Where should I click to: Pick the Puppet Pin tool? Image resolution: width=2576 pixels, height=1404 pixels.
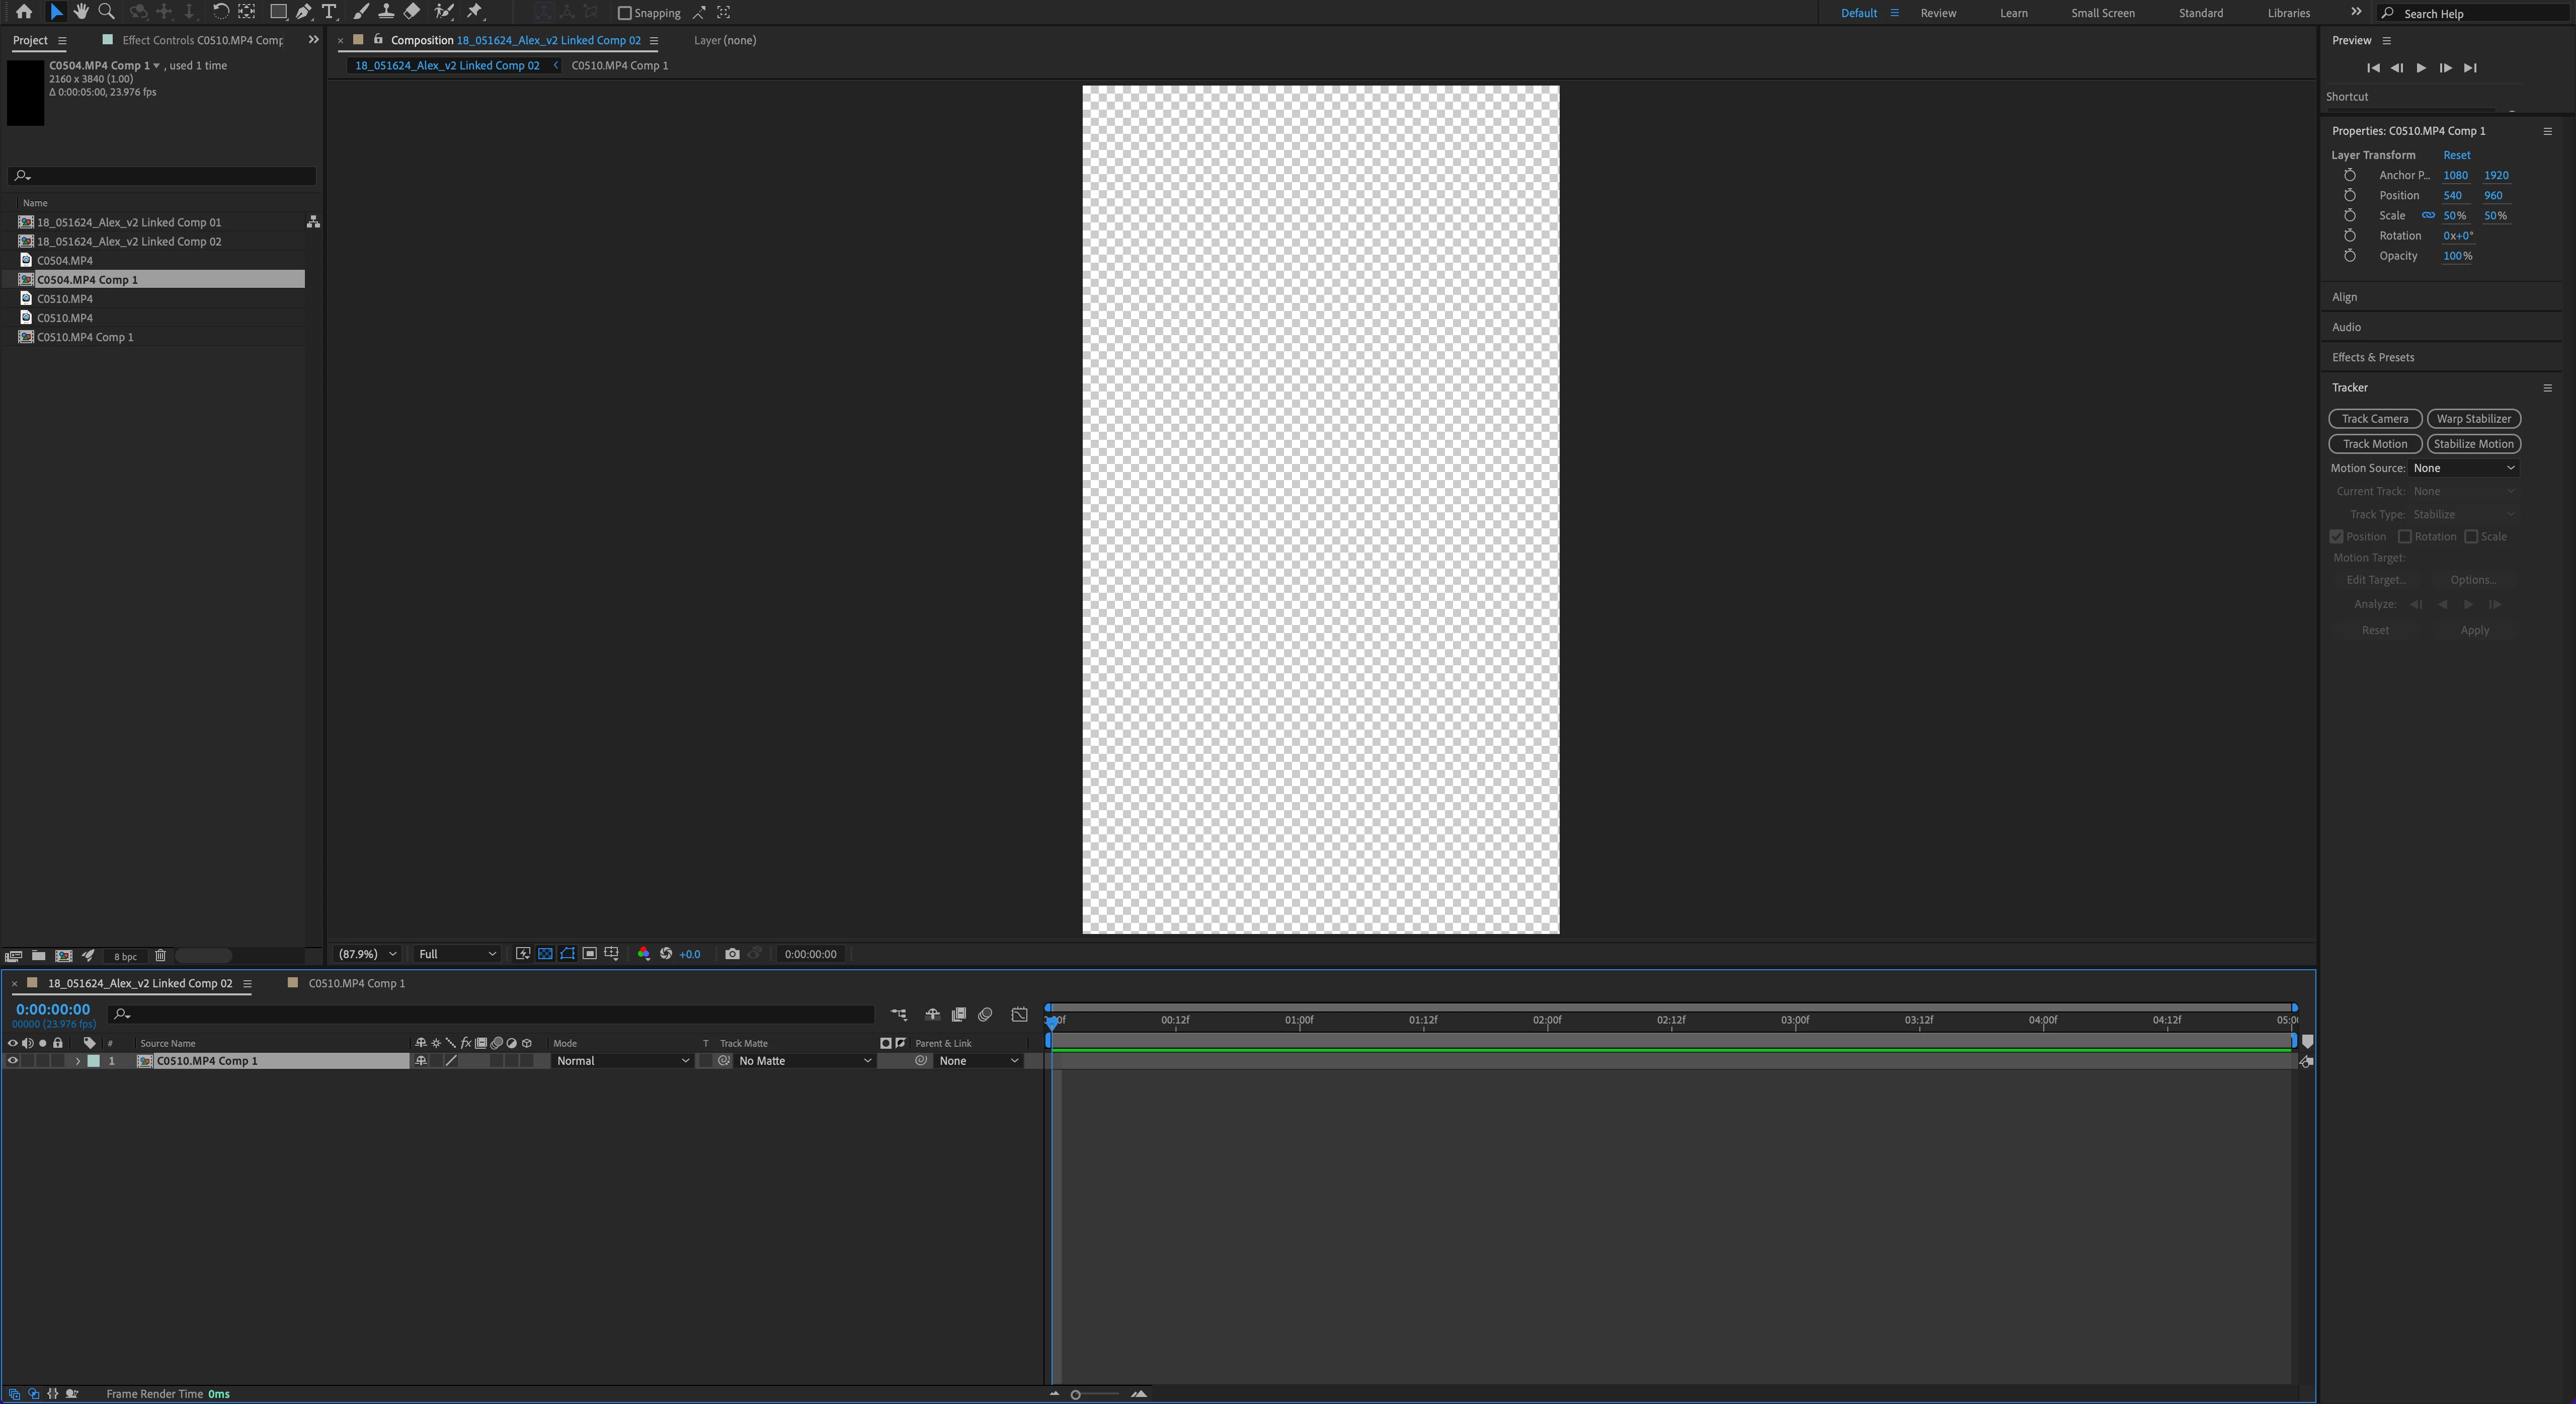475,12
